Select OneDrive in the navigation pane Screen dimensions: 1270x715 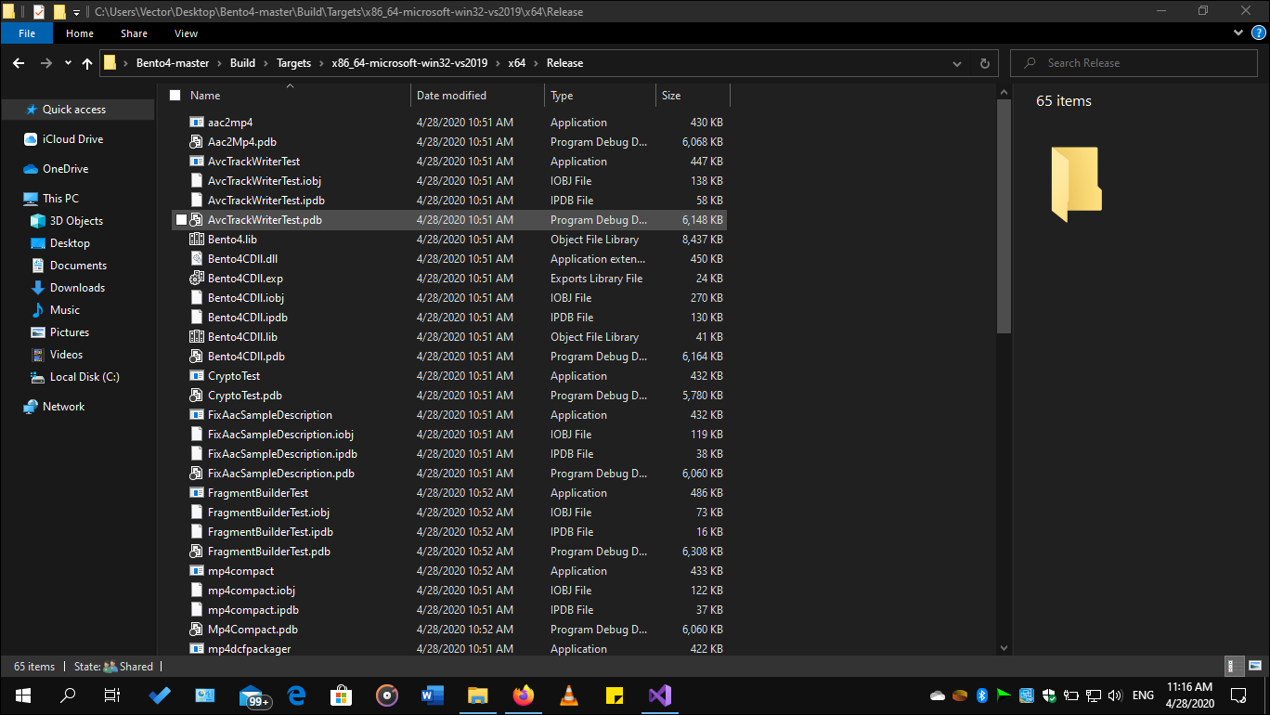pos(65,169)
